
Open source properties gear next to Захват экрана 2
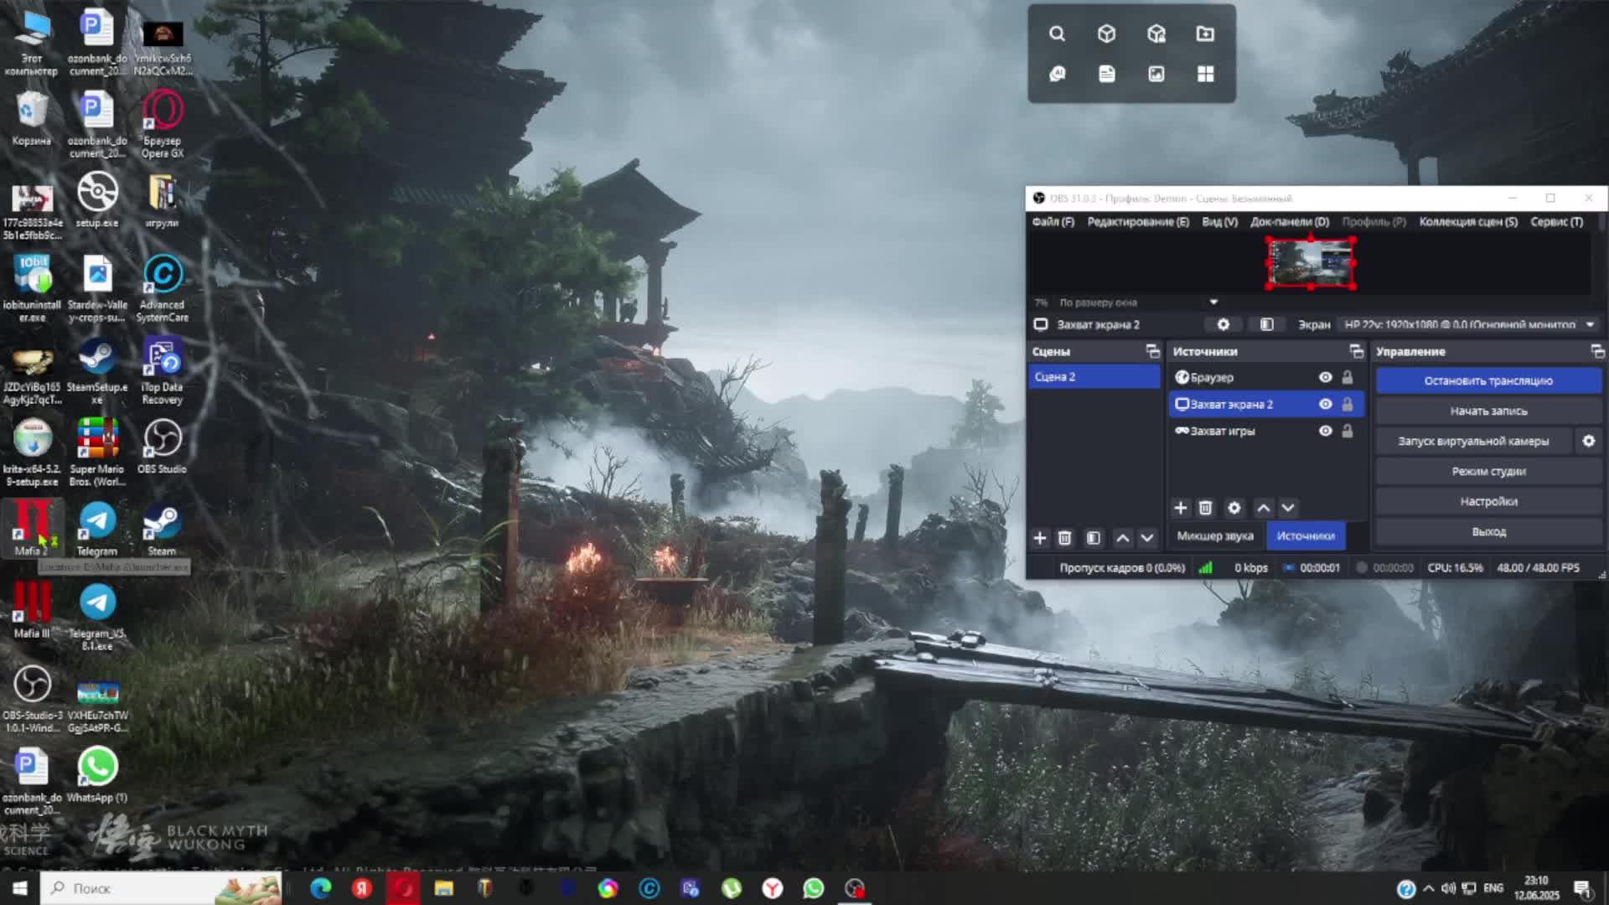[x=1224, y=324]
